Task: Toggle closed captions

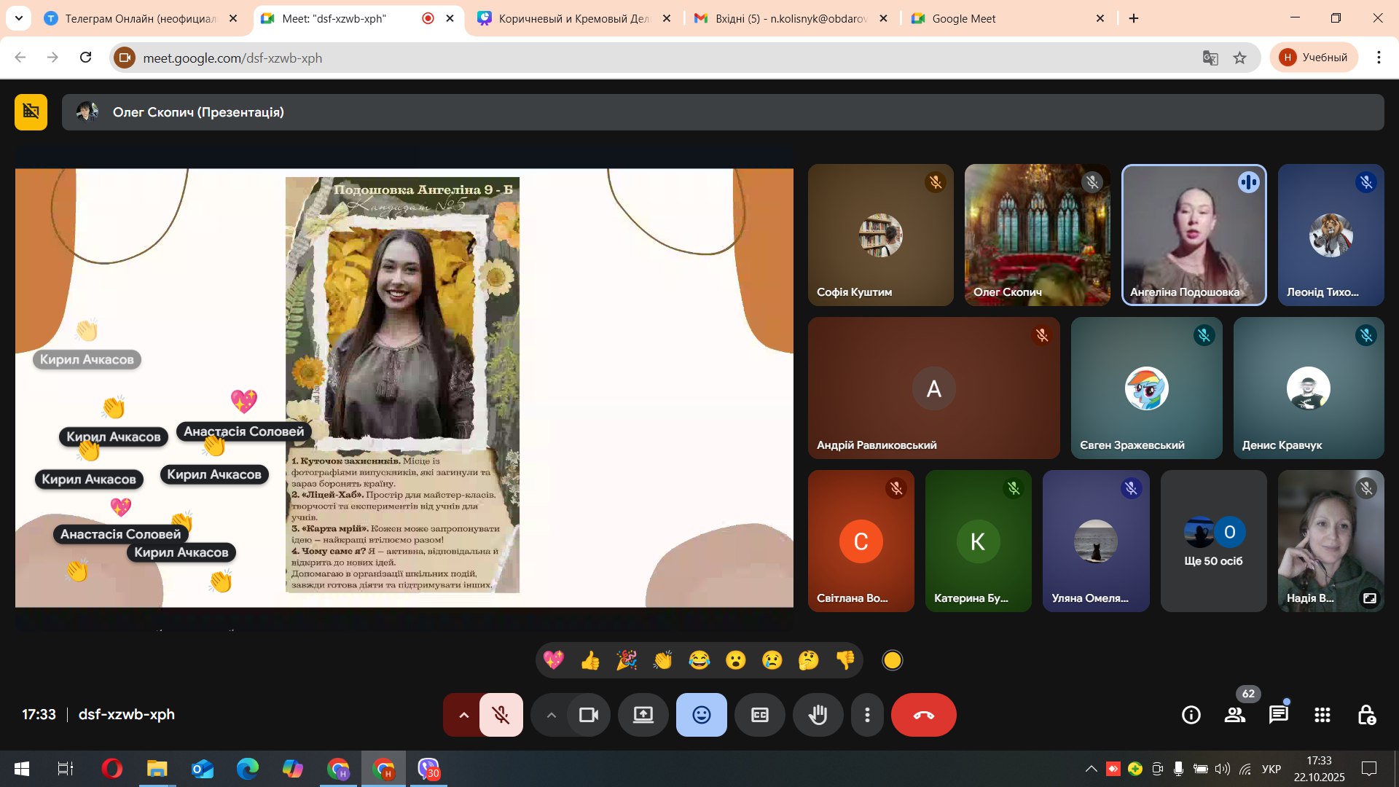Action: [759, 715]
